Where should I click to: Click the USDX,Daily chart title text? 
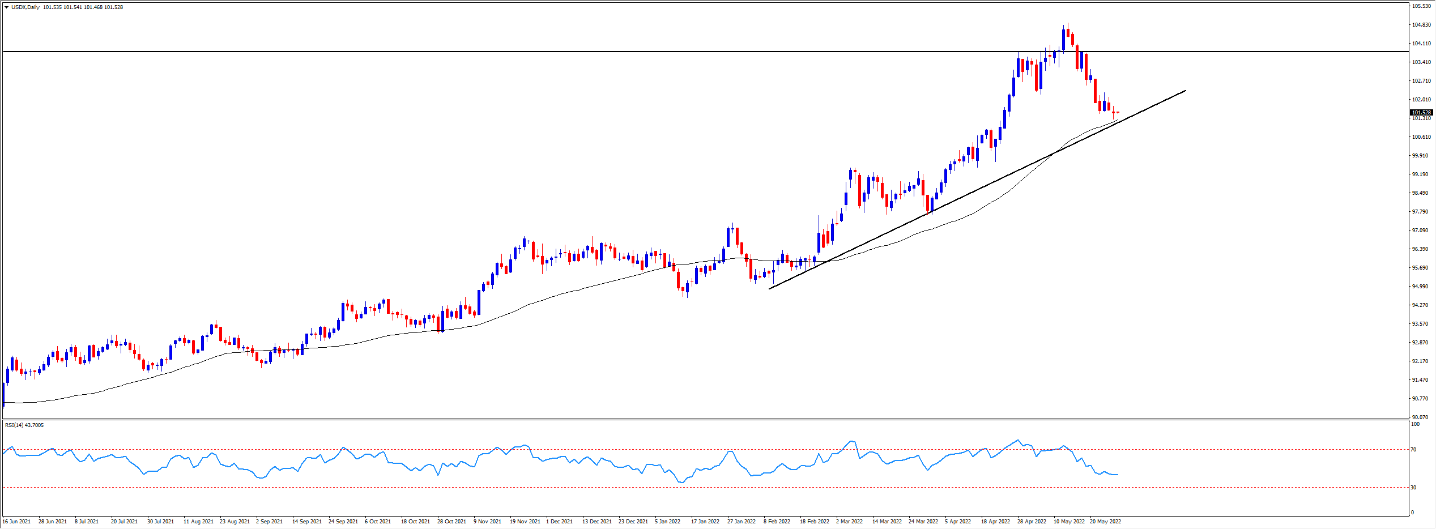25,7
